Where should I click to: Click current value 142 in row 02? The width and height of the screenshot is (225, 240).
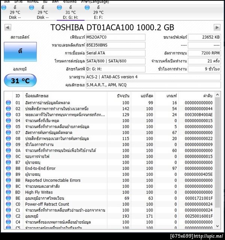tap(126, 109)
